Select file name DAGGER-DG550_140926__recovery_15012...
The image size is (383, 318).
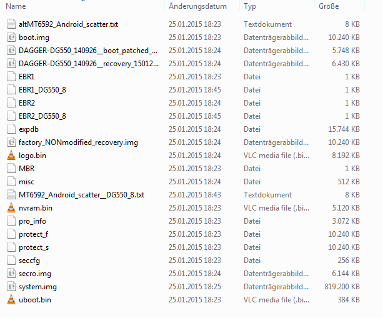coord(89,64)
